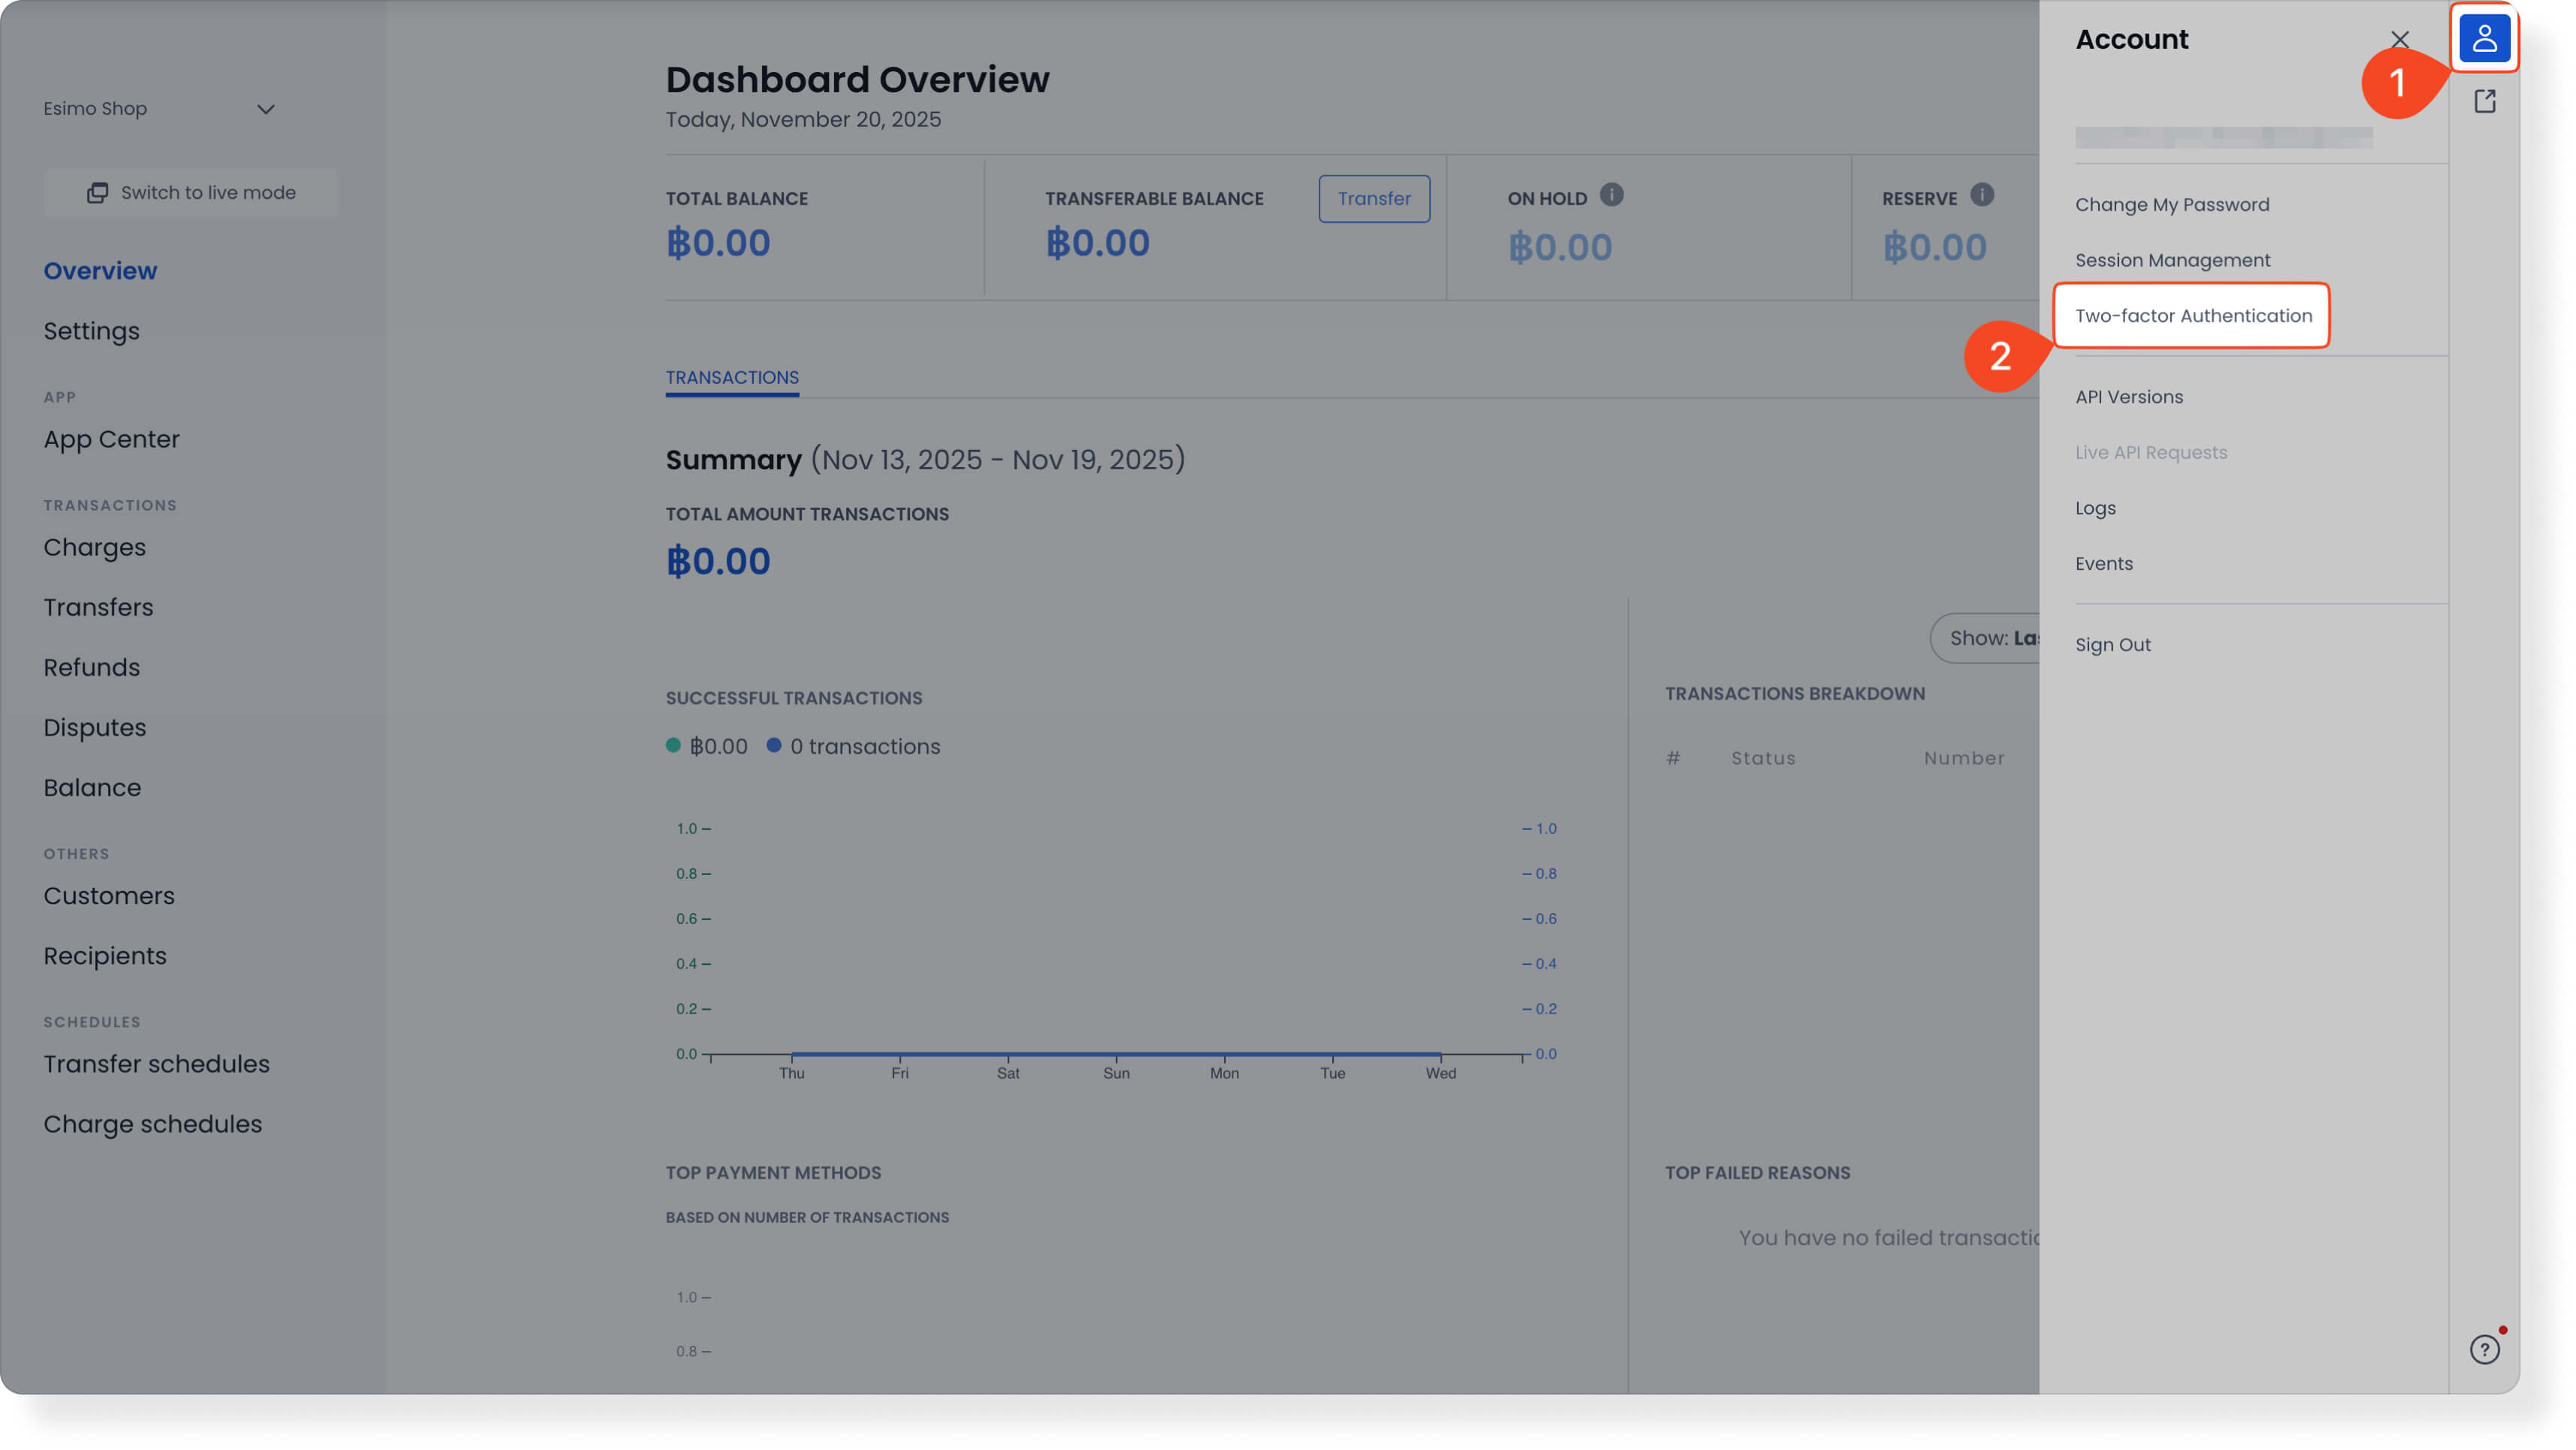This screenshot has width=2576, height=1450.
Task: Select the Transactions tab
Action: coord(732,378)
